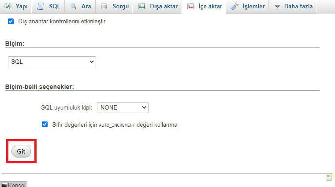The height and width of the screenshot is (187, 335).
Task: Click the Konsol terminal icon
Action: tap(4, 185)
